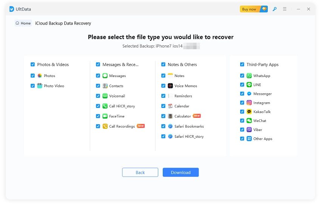This screenshot has width=321, height=208.
Task: Toggle the Safari HiICR_story checkbox
Action: pyautogui.click(x=163, y=136)
